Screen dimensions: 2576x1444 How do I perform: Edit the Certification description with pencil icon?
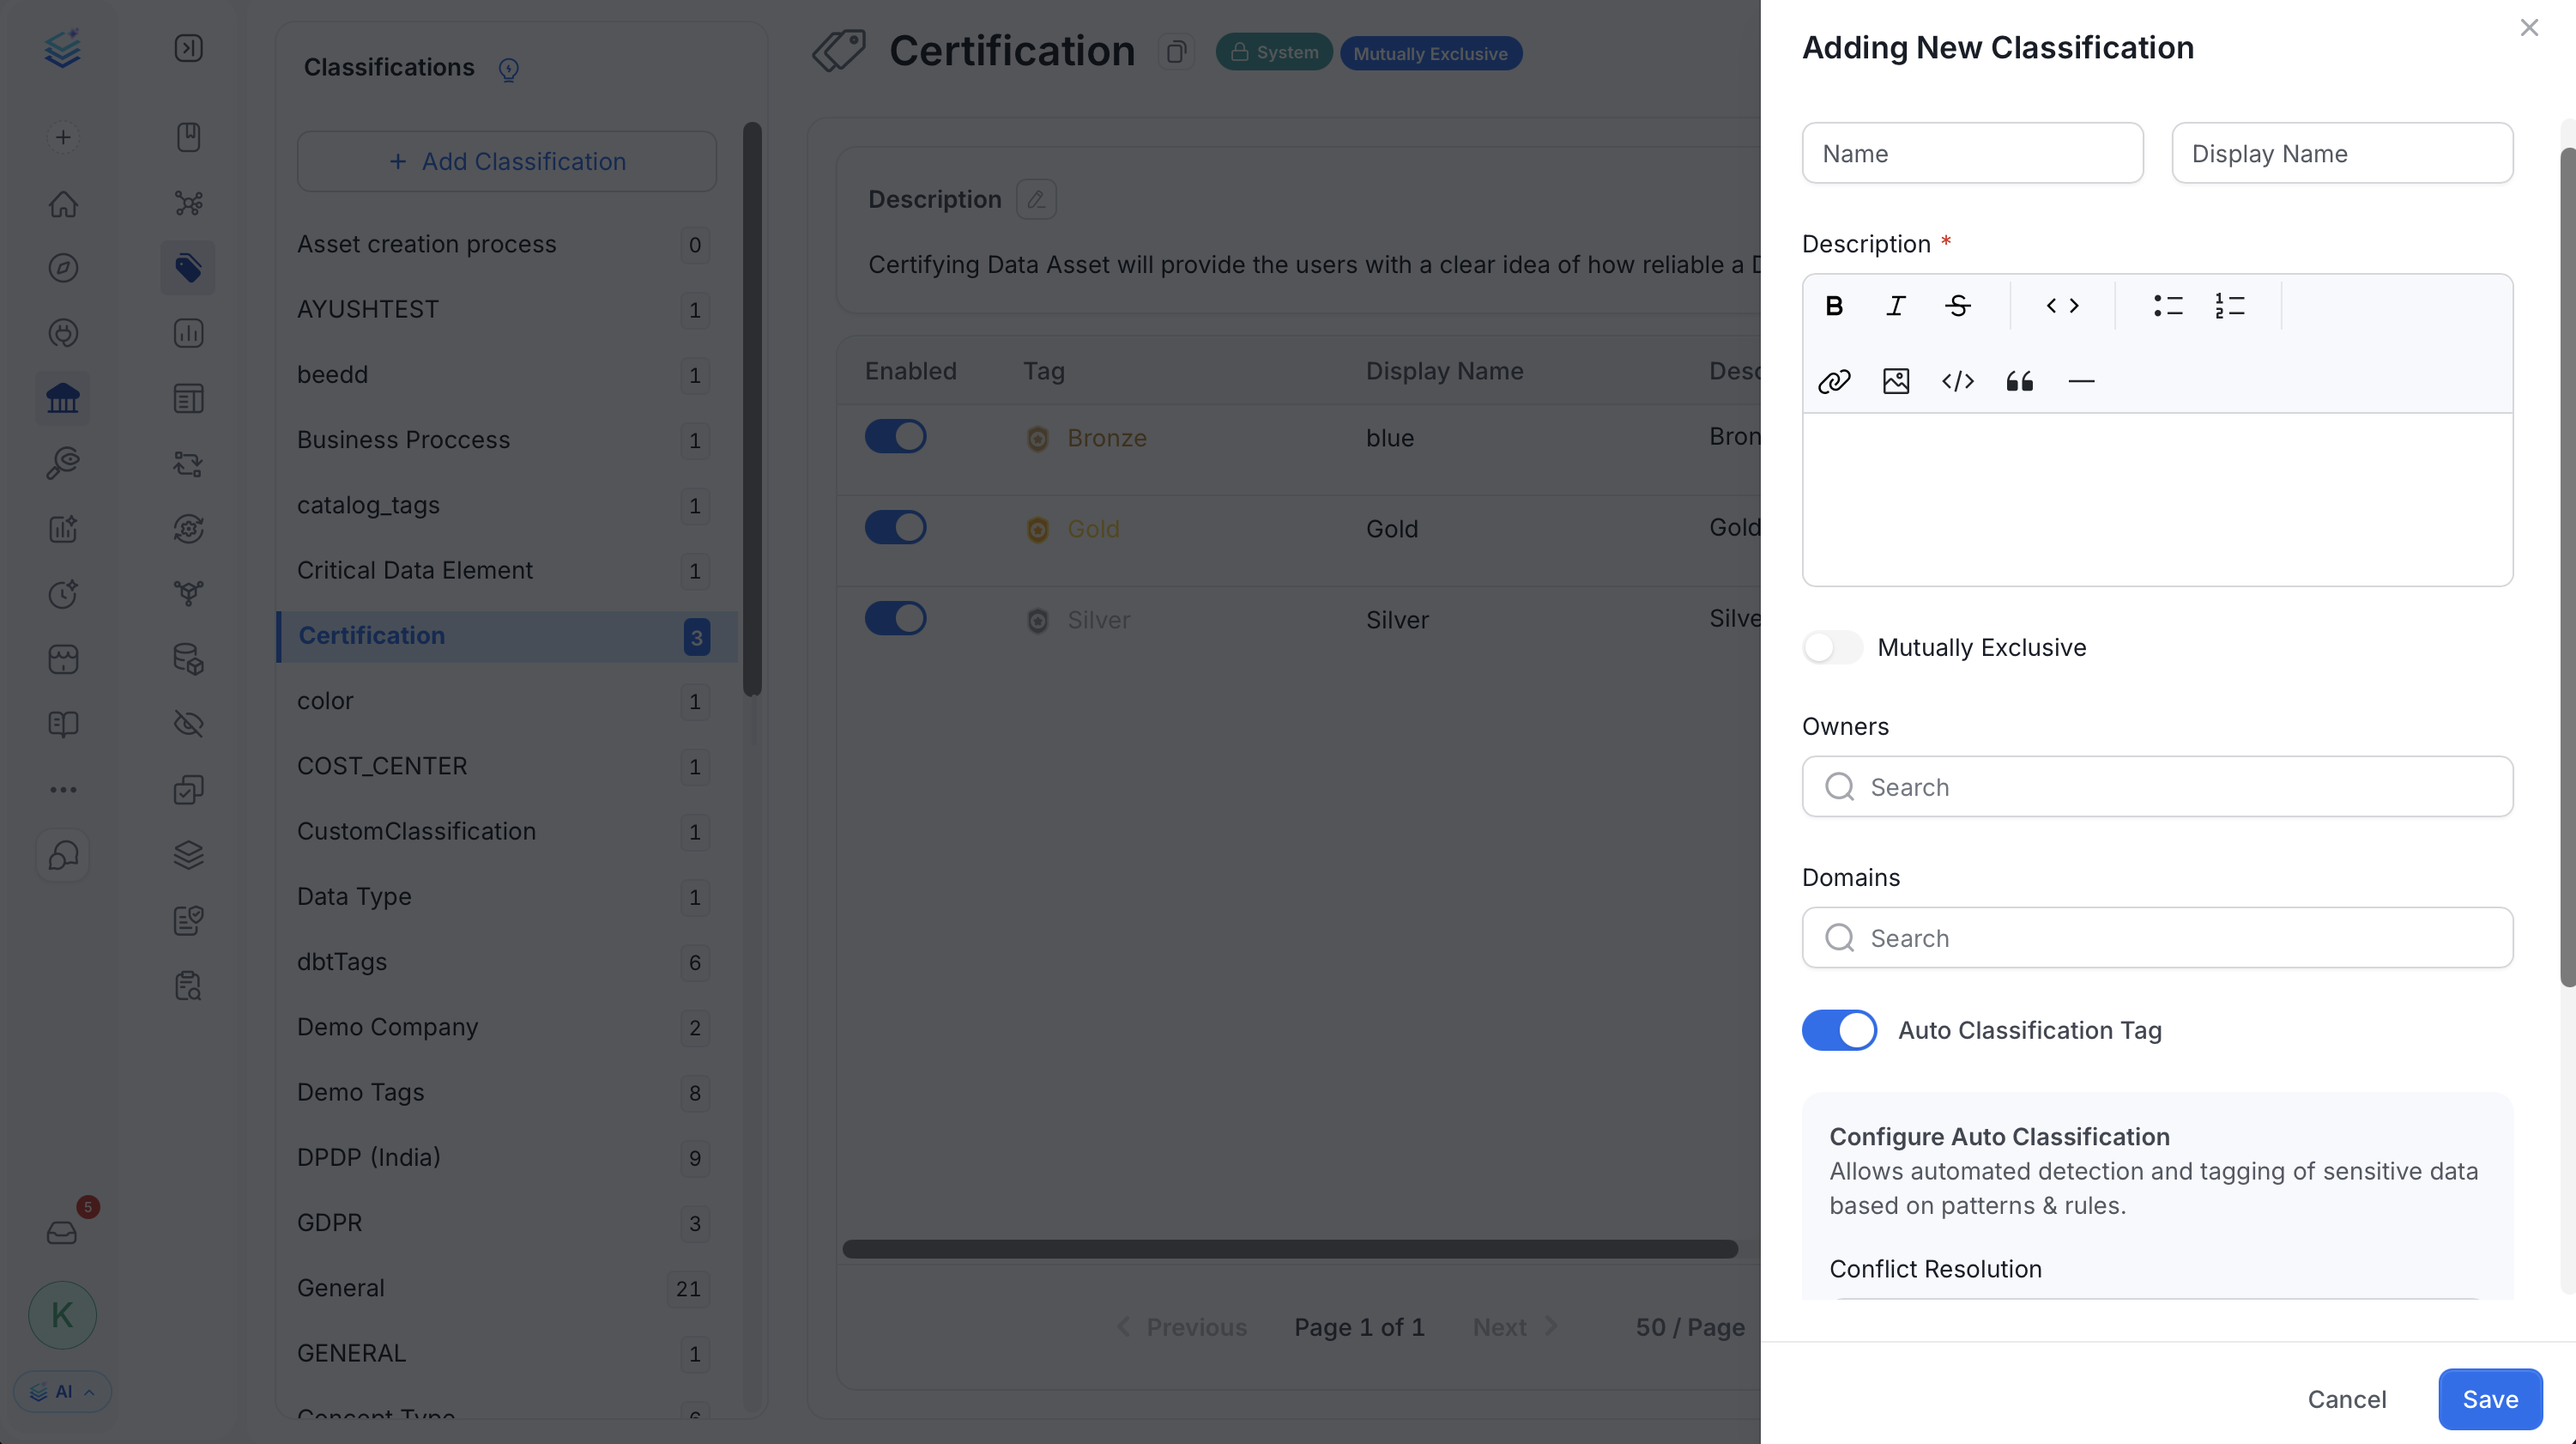coord(1036,199)
